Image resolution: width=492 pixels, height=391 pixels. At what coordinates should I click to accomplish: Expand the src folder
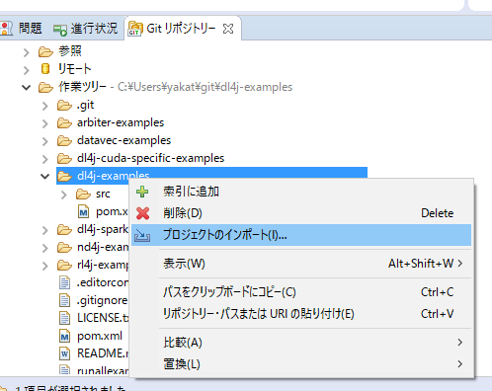pyautogui.click(x=64, y=195)
